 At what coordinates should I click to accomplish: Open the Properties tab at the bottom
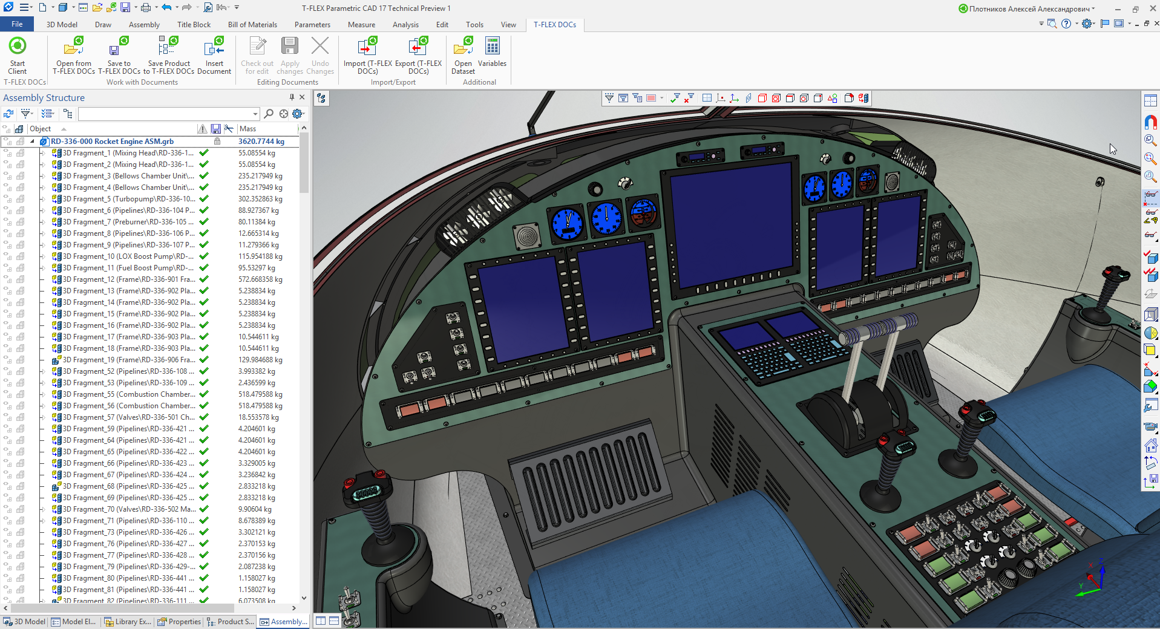tap(179, 622)
